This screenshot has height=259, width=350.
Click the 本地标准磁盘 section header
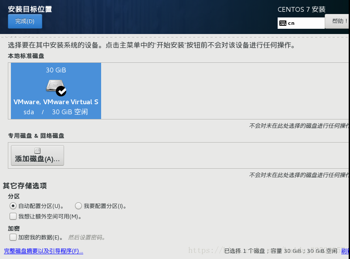pos(26,56)
